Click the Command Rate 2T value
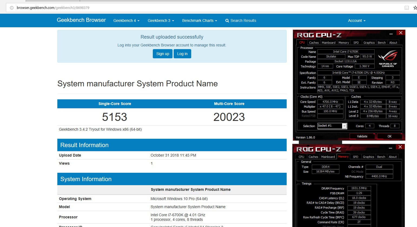 (x=359, y=222)
